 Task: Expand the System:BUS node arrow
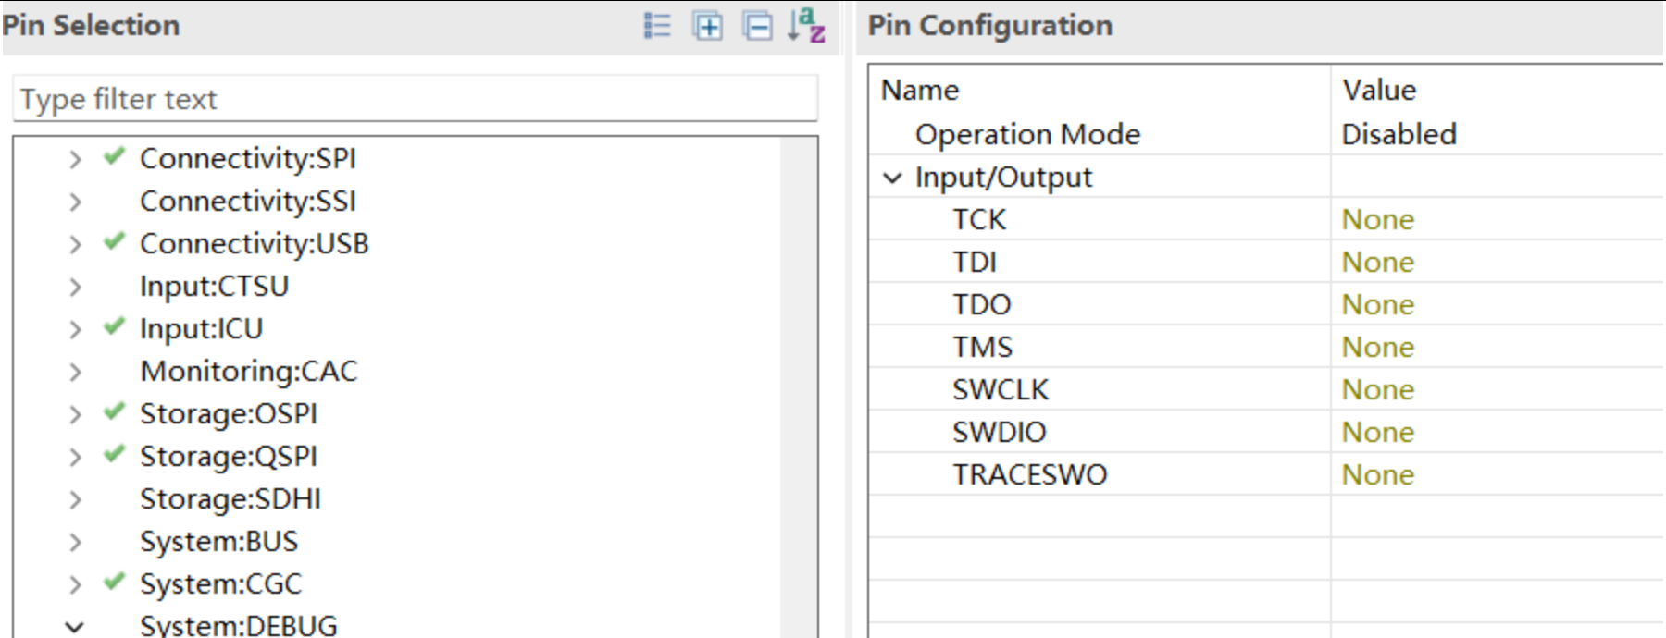(x=75, y=542)
